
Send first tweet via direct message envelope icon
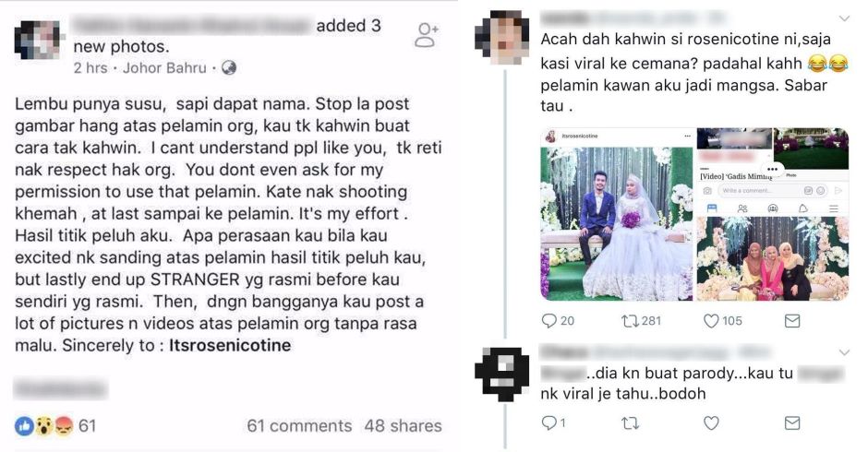point(792,321)
